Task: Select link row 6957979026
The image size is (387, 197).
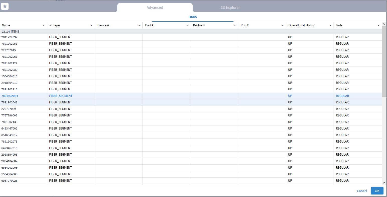Action: [x=191, y=181]
